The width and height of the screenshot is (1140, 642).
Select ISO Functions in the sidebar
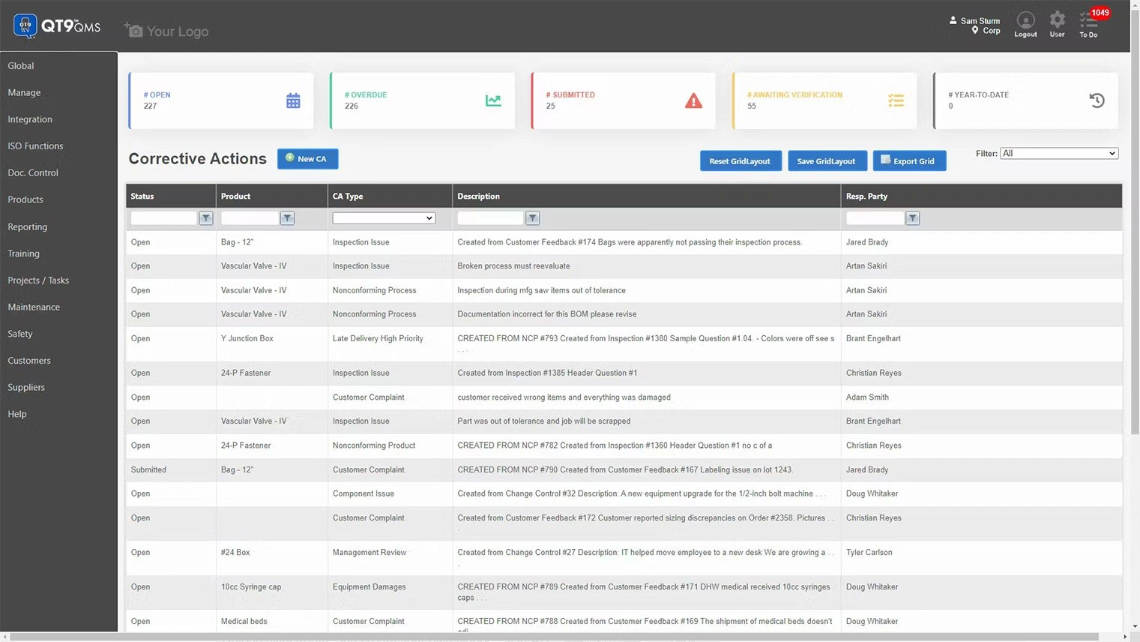pyautogui.click(x=35, y=146)
